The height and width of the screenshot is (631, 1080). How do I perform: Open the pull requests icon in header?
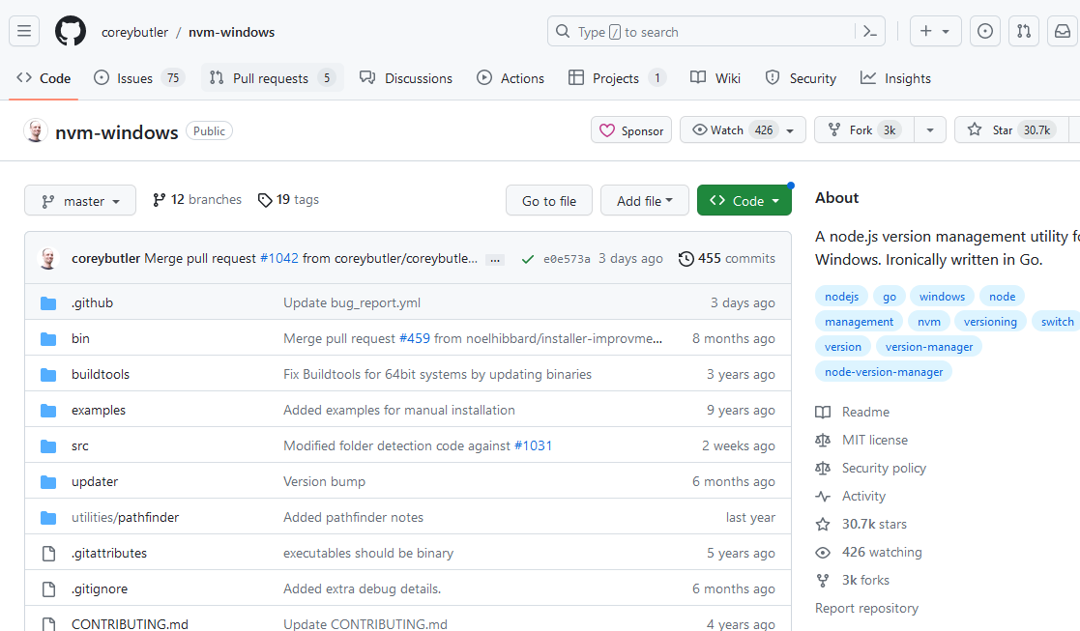(1024, 32)
